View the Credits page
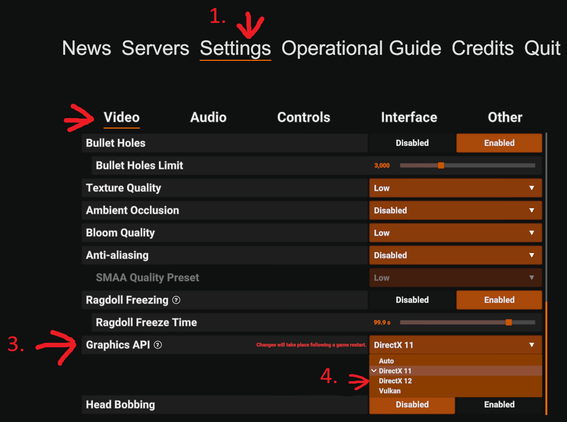Viewport: 567px width, 422px height. (483, 48)
